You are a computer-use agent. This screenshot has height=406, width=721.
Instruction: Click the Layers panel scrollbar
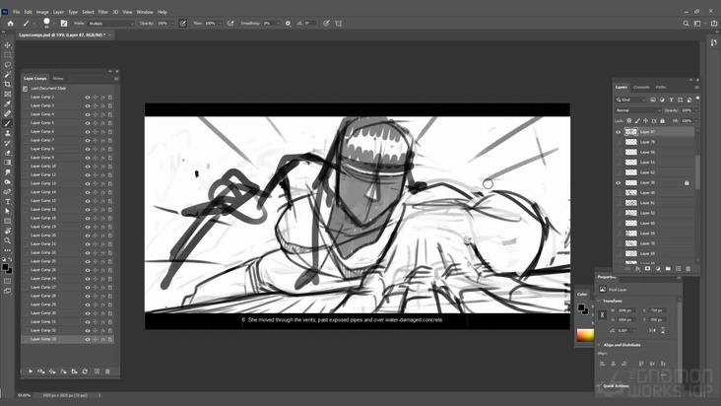pos(697,172)
